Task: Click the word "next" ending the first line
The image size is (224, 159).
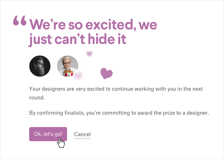Action: (197, 89)
